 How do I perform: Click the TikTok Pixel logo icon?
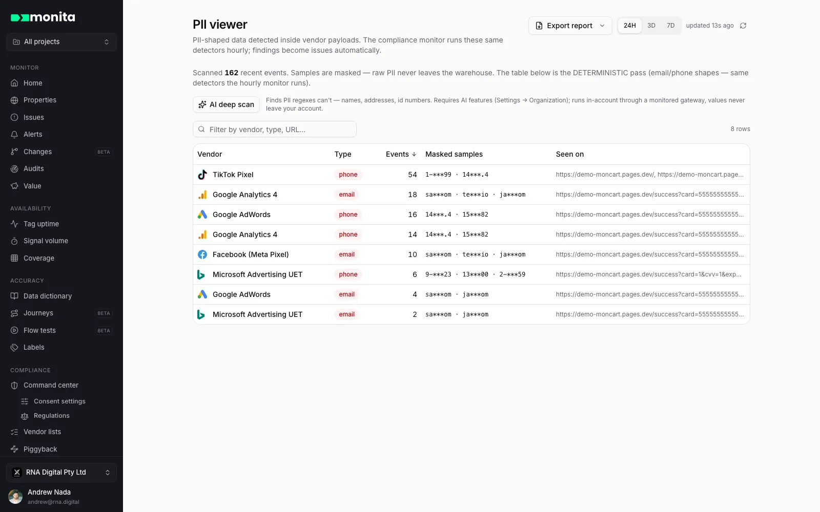[x=202, y=175]
